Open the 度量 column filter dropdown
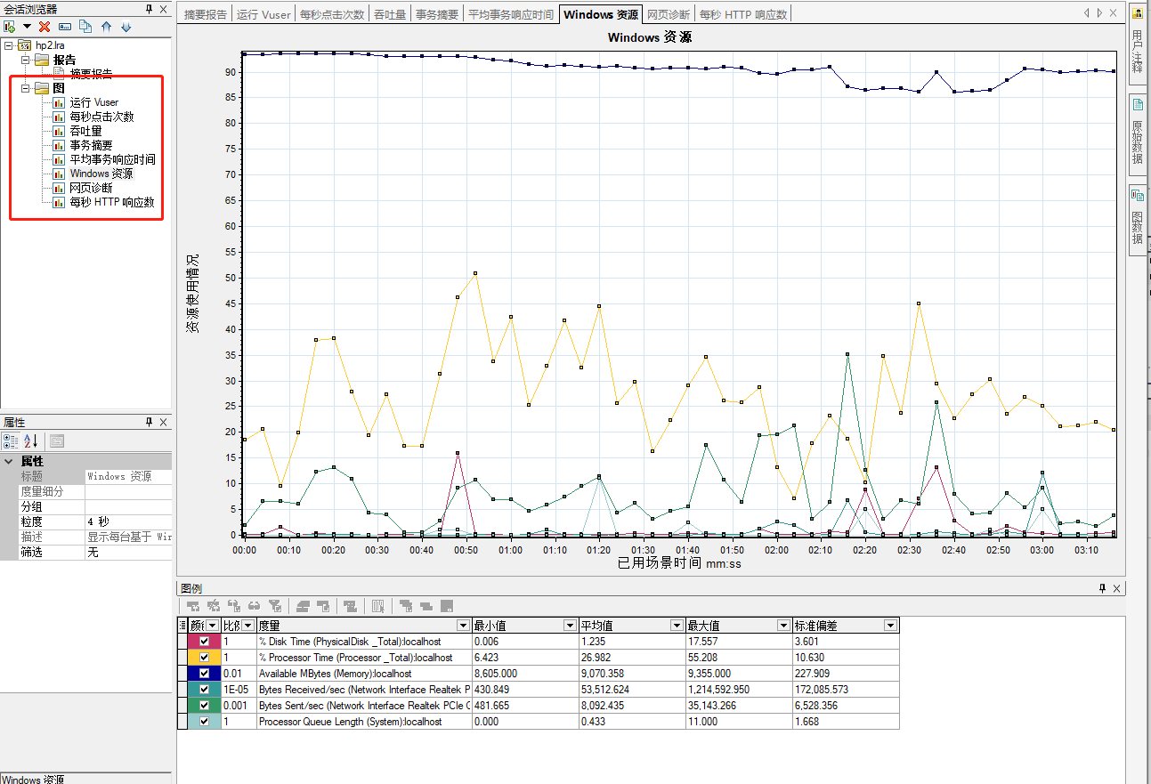 click(463, 626)
